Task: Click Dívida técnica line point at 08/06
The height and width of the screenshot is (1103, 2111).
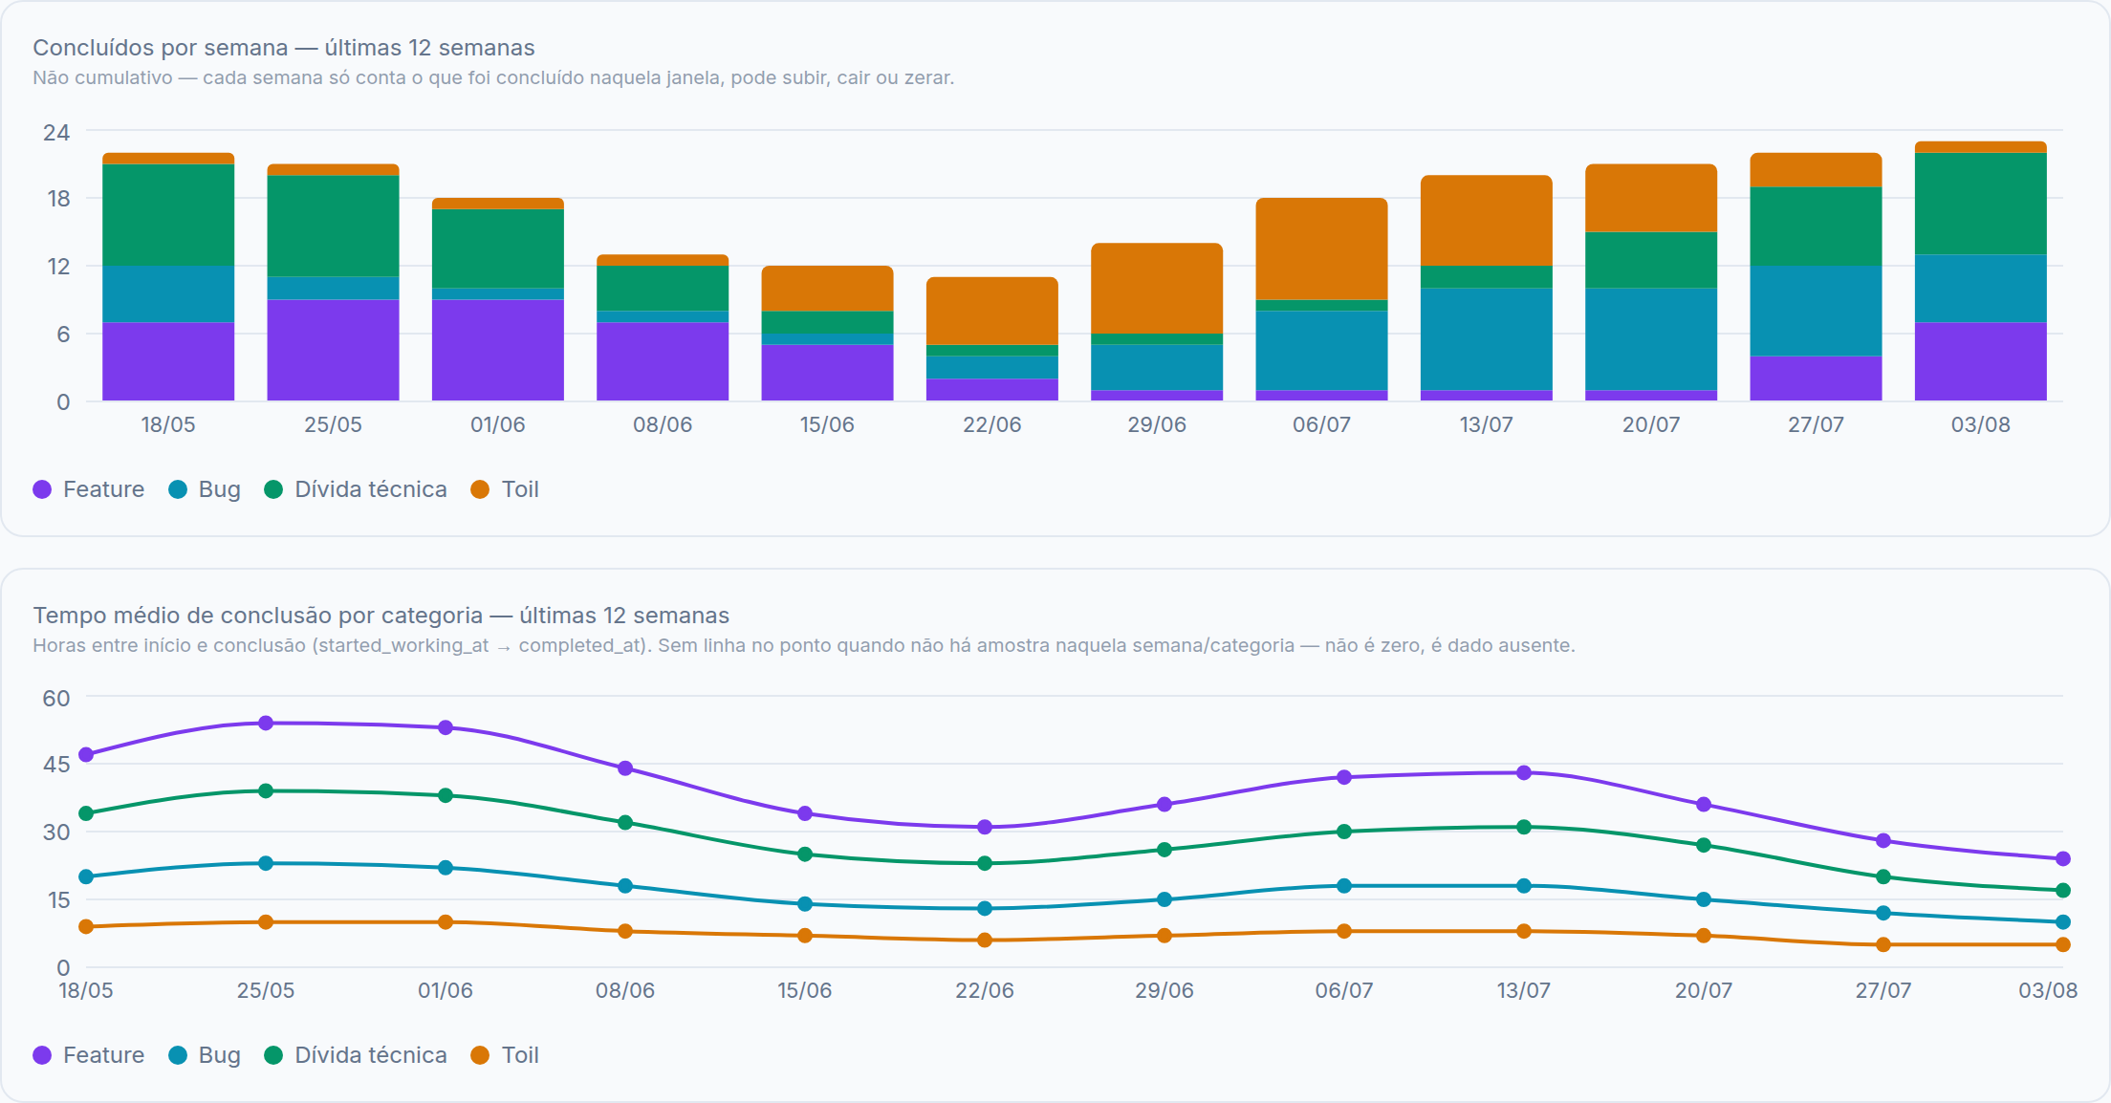Action: (x=625, y=823)
